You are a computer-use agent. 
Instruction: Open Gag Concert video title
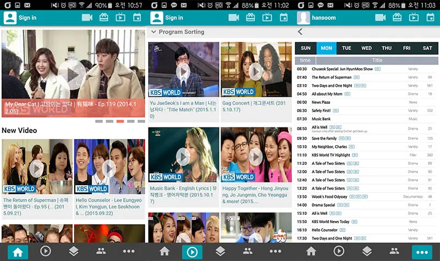(x=254, y=106)
